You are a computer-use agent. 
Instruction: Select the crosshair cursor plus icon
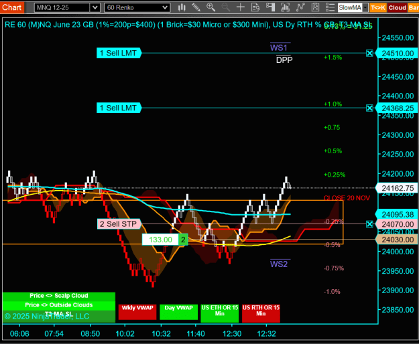[x=241, y=7]
